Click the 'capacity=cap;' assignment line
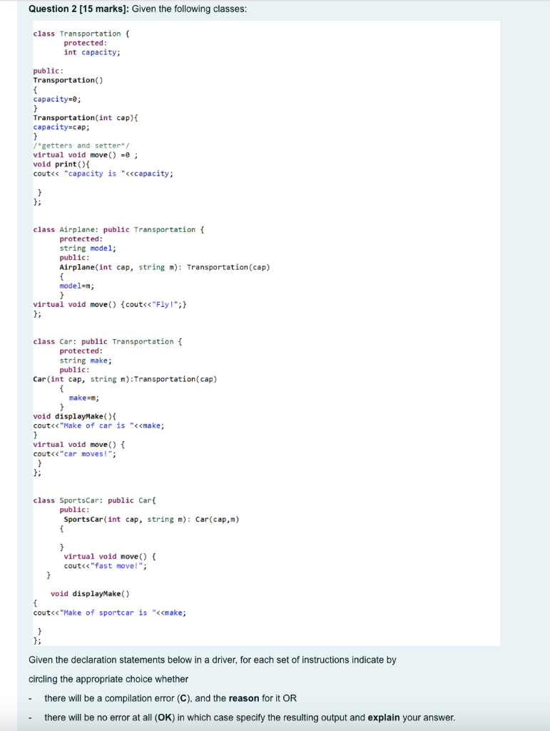This screenshot has width=550, height=731. click(x=61, y=127)
